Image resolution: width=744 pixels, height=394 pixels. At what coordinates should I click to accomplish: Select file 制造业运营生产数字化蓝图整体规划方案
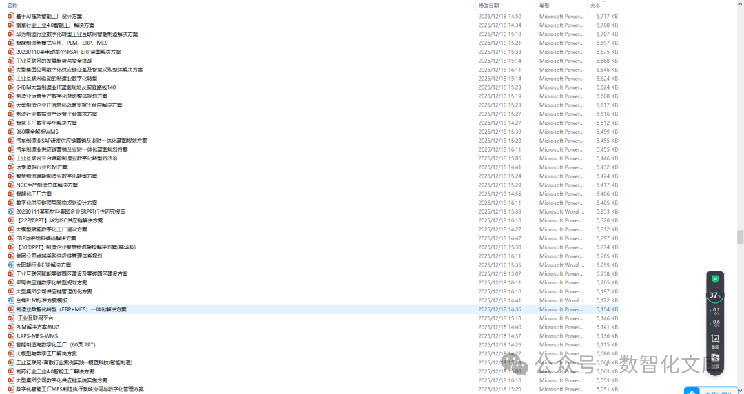(x=62, y=96)
